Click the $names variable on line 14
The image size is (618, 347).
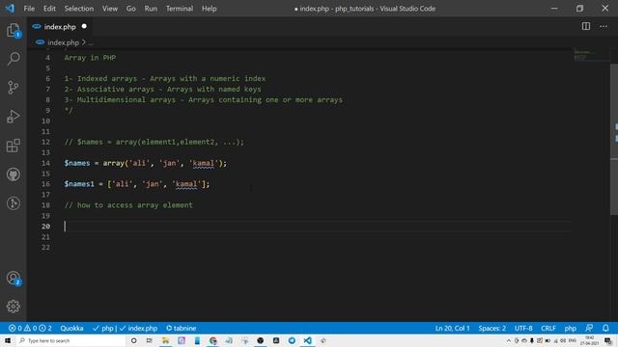tap(77, 163)
